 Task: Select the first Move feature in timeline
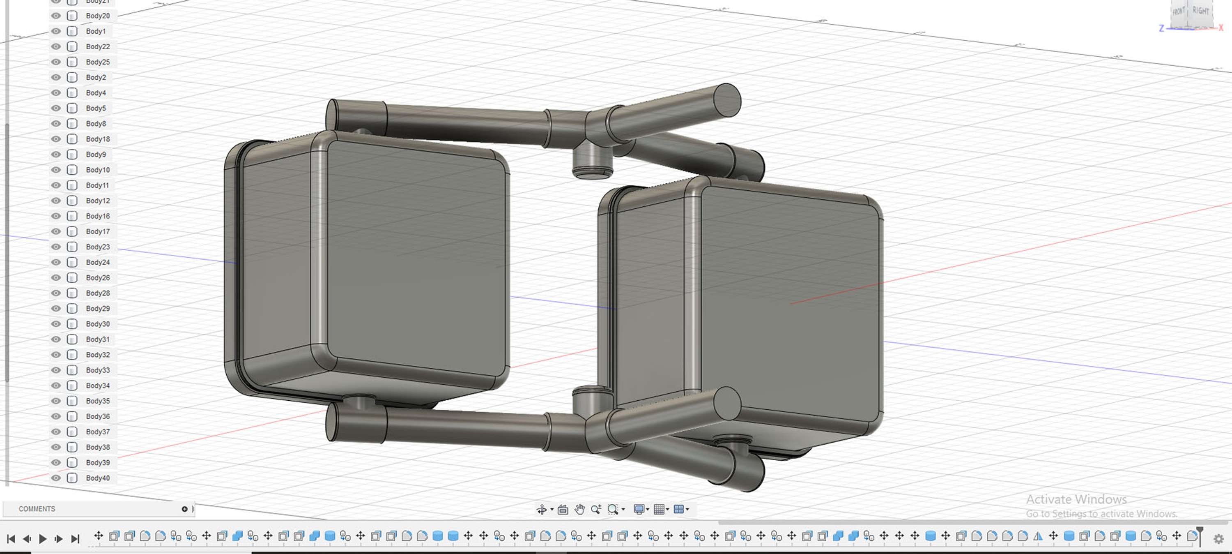coord(99,536)
